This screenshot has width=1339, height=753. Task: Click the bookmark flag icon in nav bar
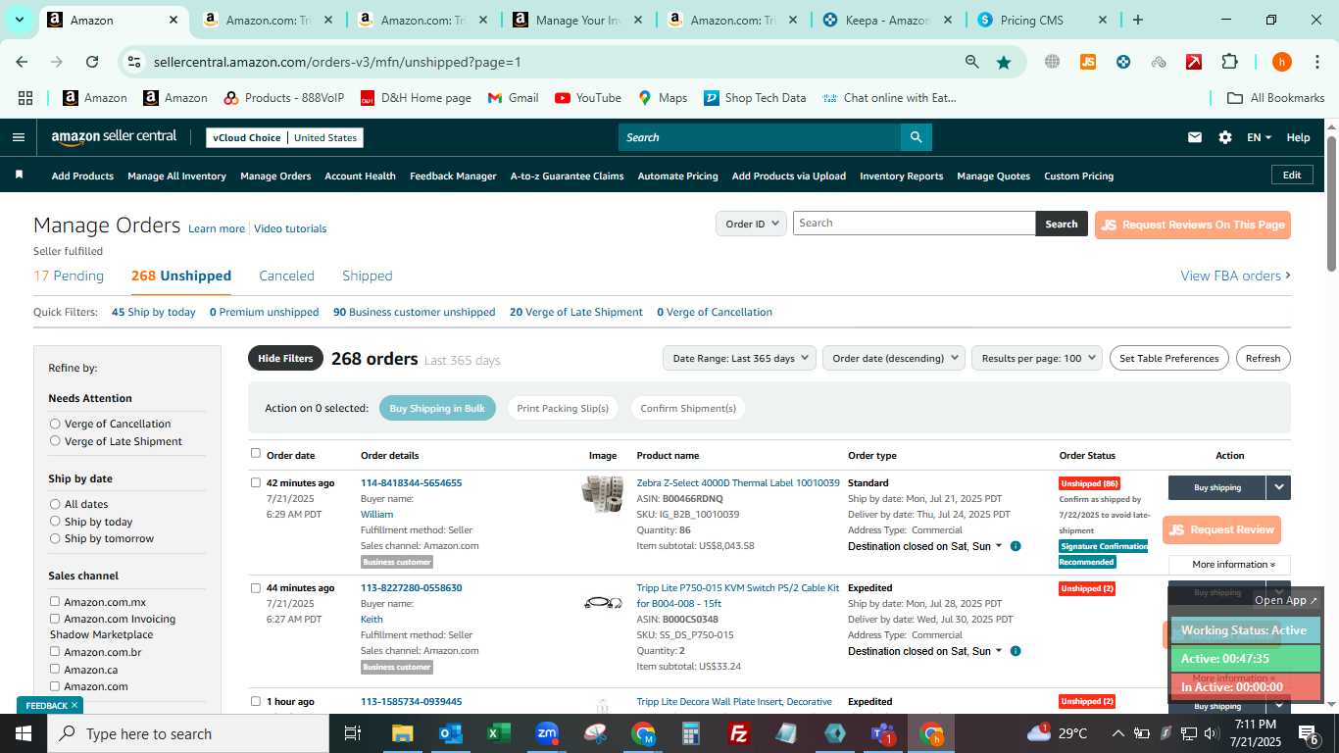tap(19, 175)
